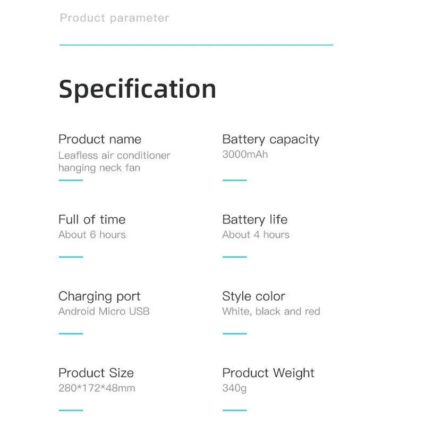The width and height of the screenshot is (425, 425).
Task: Select the "About 4 hours" value
Action: click(x=256, y=235)
